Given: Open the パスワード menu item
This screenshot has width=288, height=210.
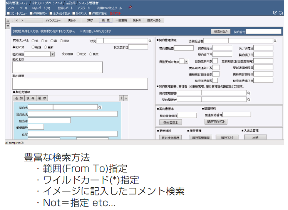Looking at the screenshot, I should tap(84, 8).
